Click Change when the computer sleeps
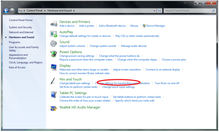The height and width of the screenshot is (132, 219). point(137,60)
